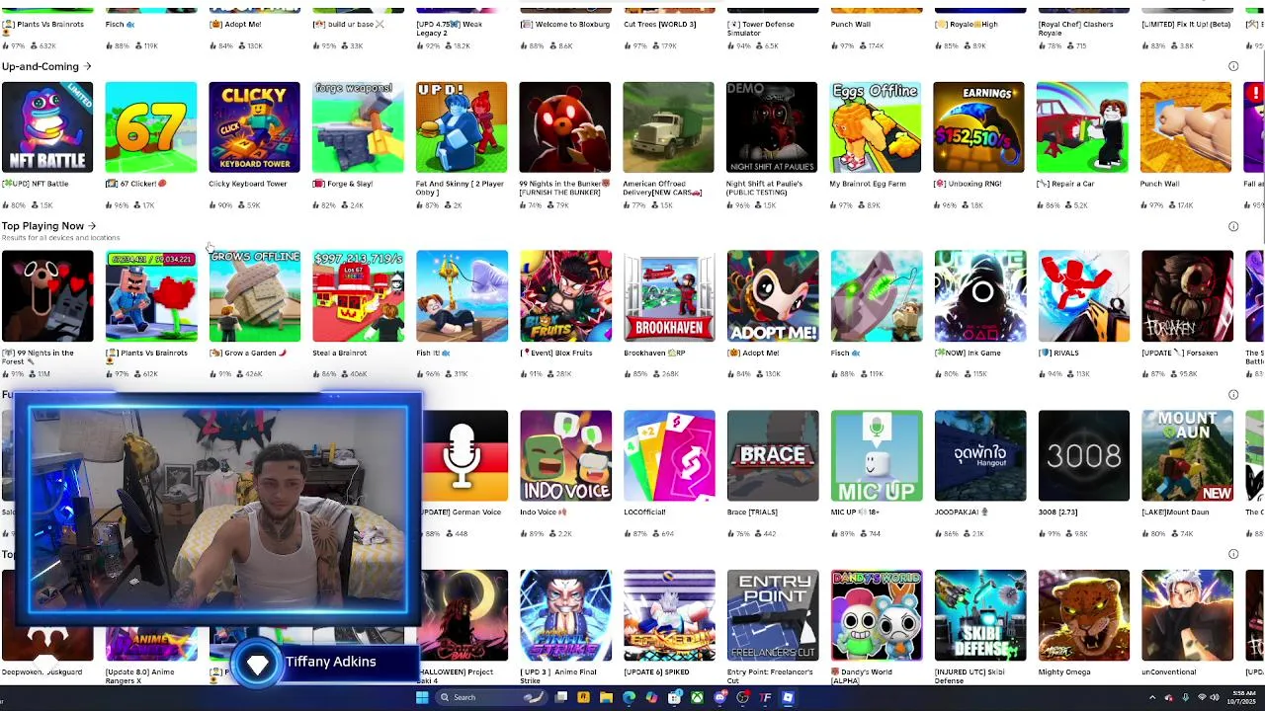Open the Xbox app from taskbar
Image resolution: width=1265 pixels, height=711 pixels.
697,697
